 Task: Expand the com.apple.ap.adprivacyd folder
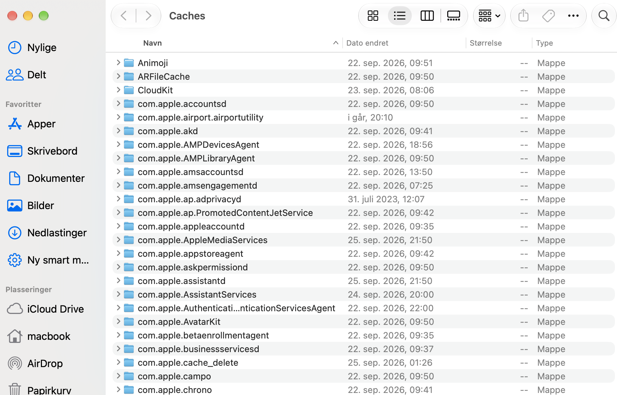pos(118,199)
